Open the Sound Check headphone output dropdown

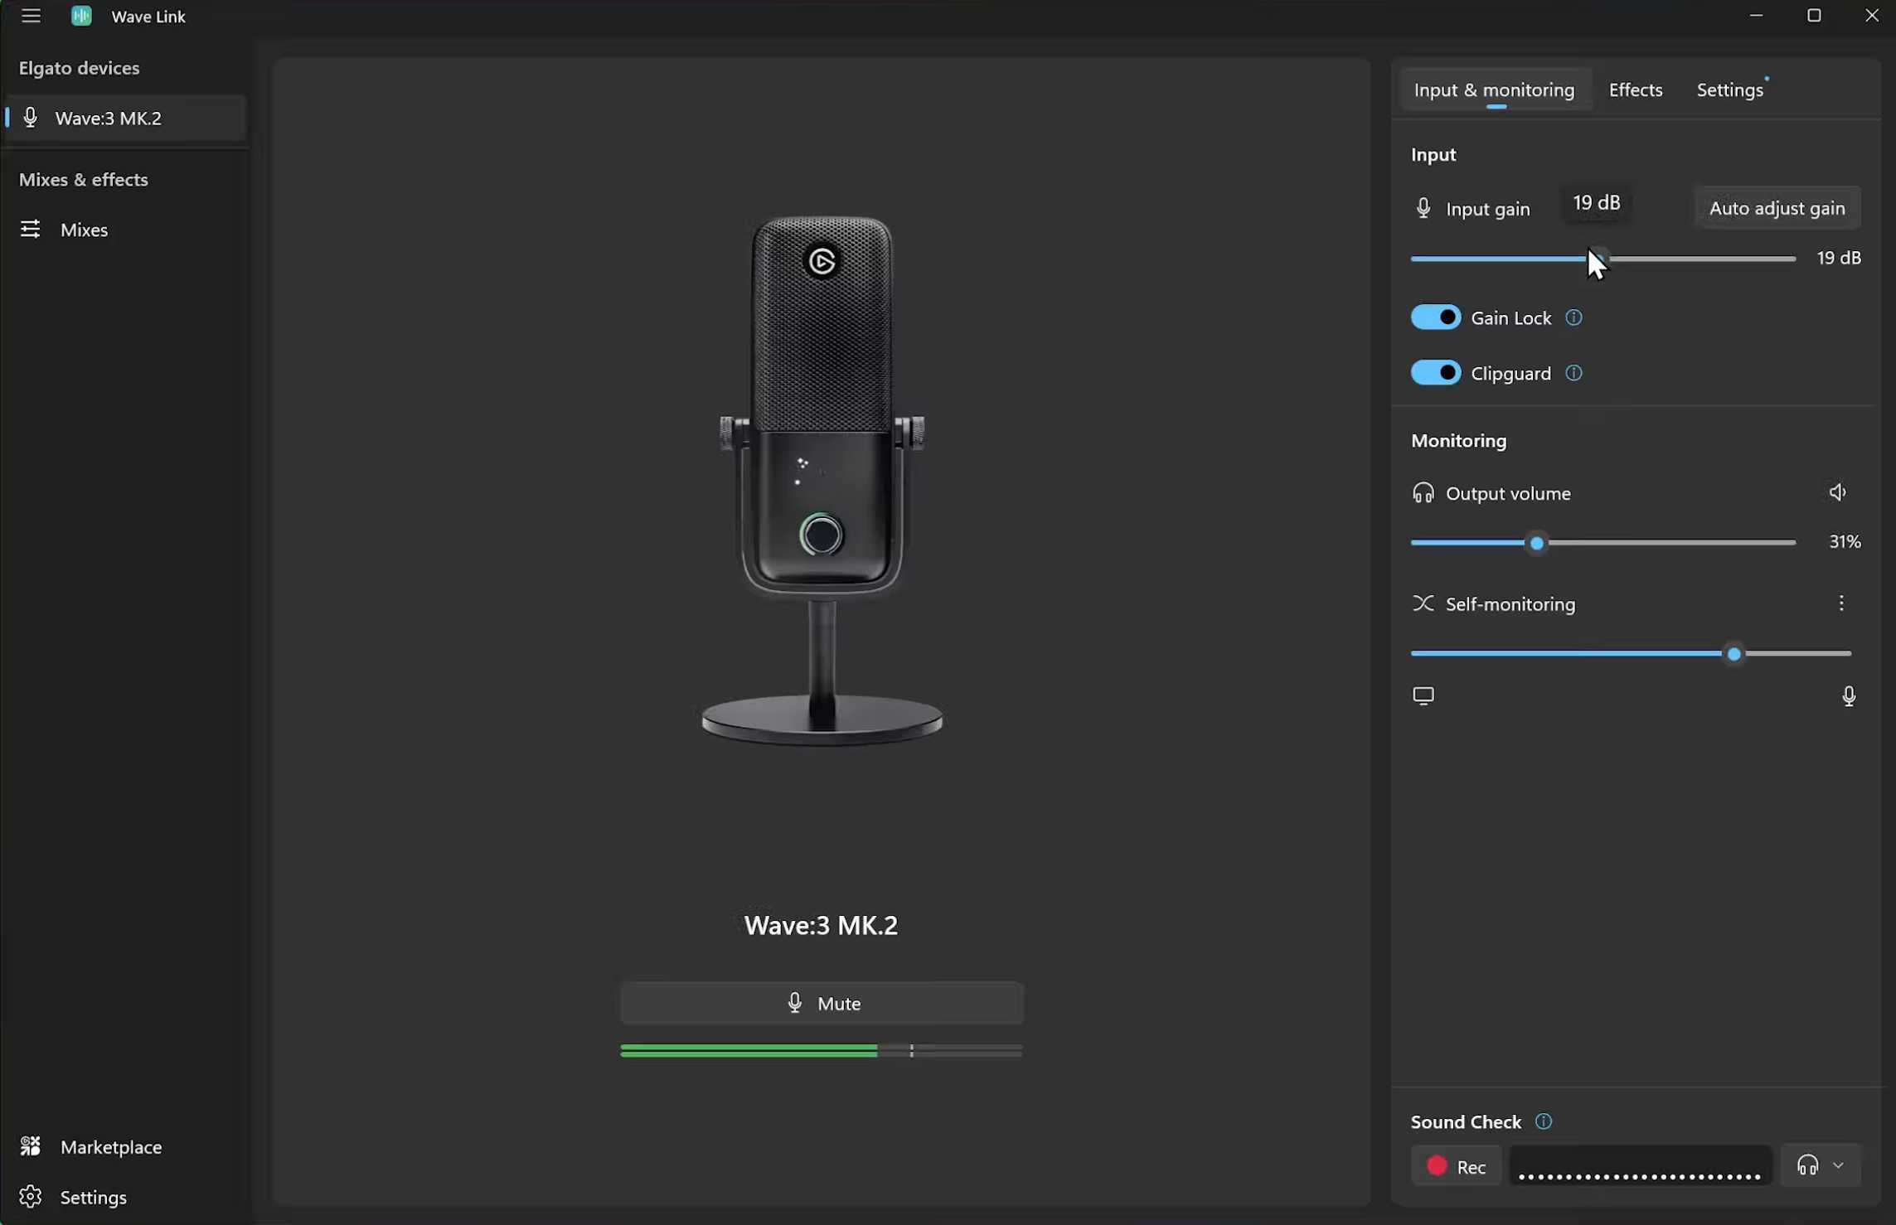tap(1820, 1165)
